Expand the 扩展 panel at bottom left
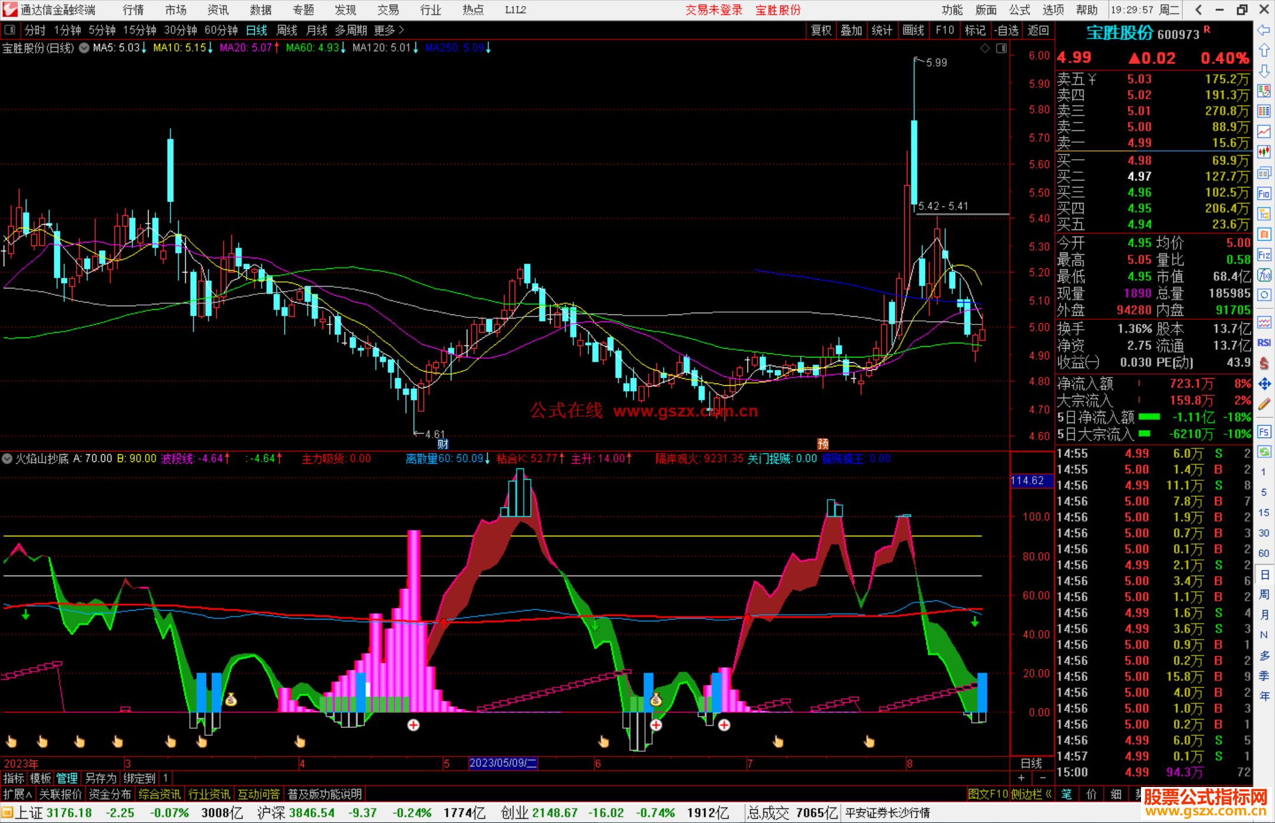 pyautogui.click(x=17, y=794)
